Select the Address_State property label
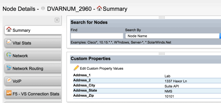Image resolution: width=221 pixels, height=103 pixels. point(85,90)
